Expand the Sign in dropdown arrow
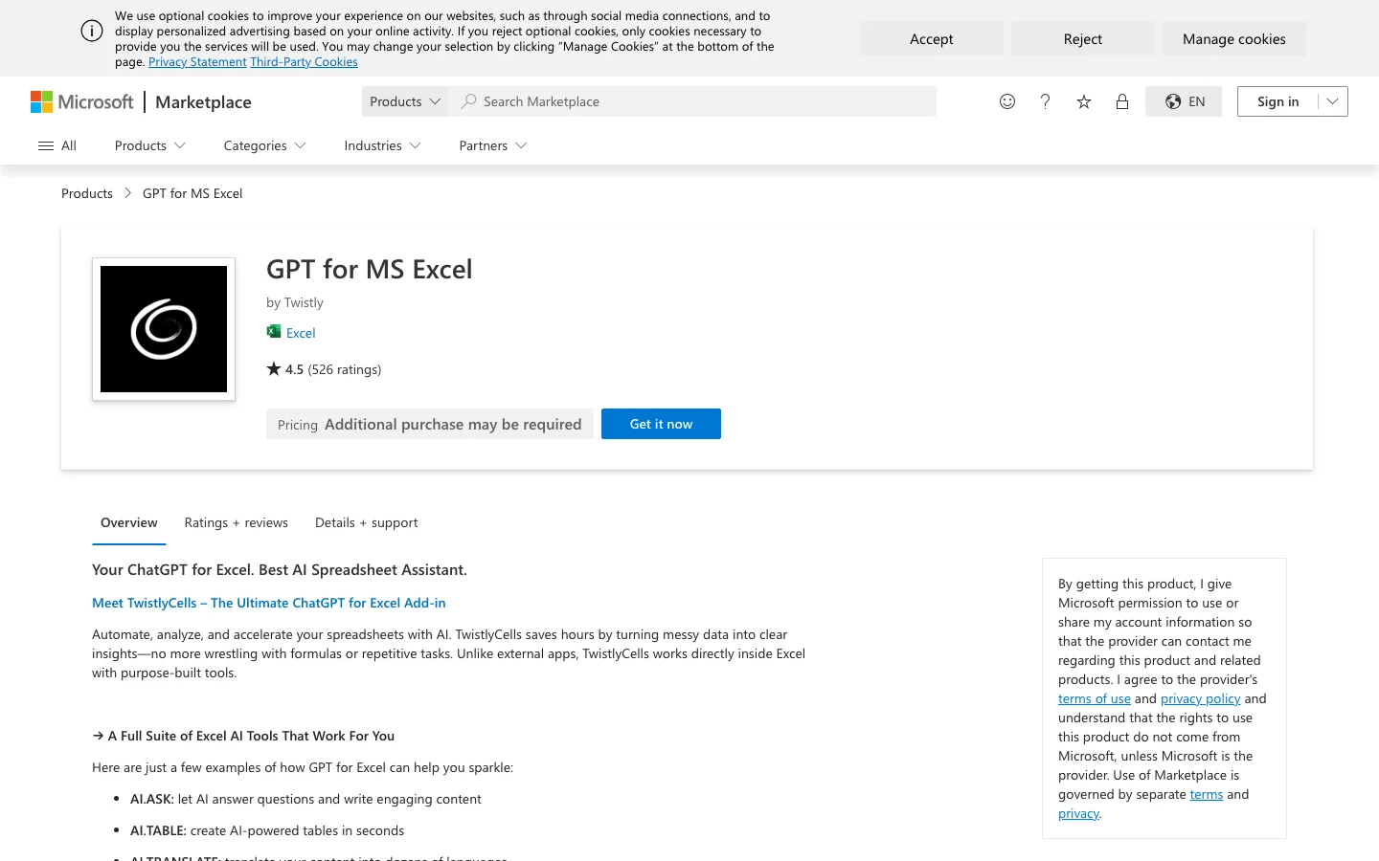Screen dimensions: 1379x861 (1333, 101)
